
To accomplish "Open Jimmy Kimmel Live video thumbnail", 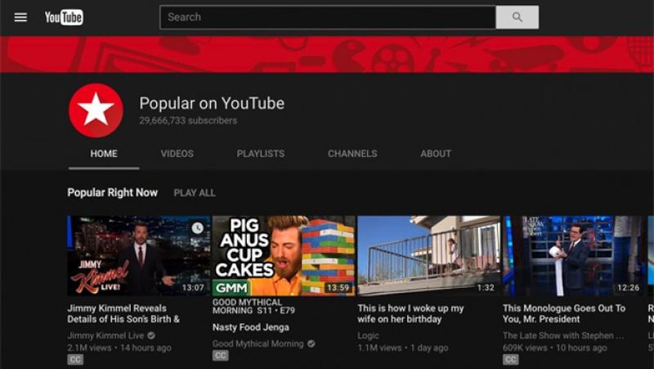I will [139, 256].
